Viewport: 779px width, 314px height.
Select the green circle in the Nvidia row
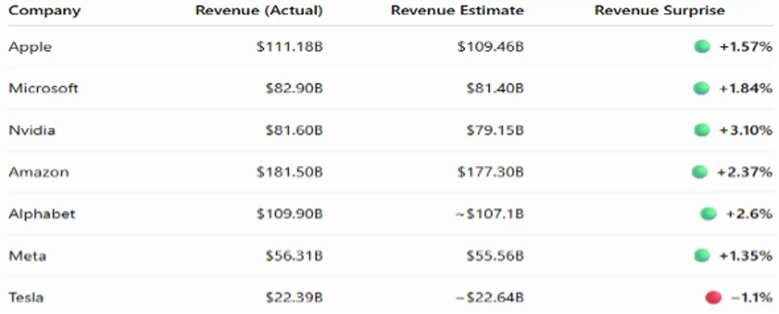pyautogui.click(x=702, y=130)
